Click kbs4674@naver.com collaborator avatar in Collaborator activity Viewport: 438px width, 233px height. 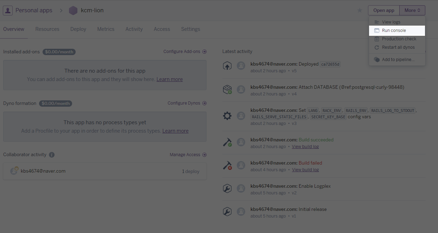pyautogui.click(x=14, y=171)
